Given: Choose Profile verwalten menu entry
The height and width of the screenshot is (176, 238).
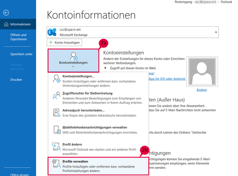Looking at the screenshot, I should [98, 166].
